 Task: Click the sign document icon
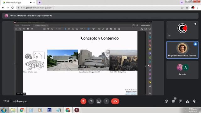click(107, 29)
